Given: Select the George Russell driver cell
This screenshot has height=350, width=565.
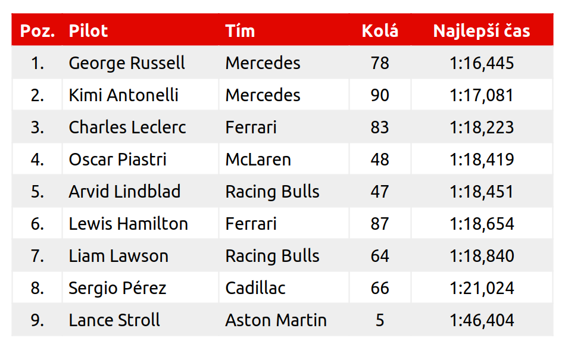Looking at the screenshot, I should (127, 63).
